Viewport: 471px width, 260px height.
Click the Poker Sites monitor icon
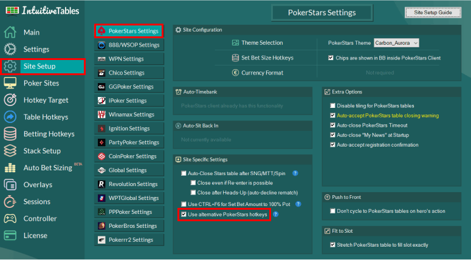pyautogui.click(x=10, y=83)
